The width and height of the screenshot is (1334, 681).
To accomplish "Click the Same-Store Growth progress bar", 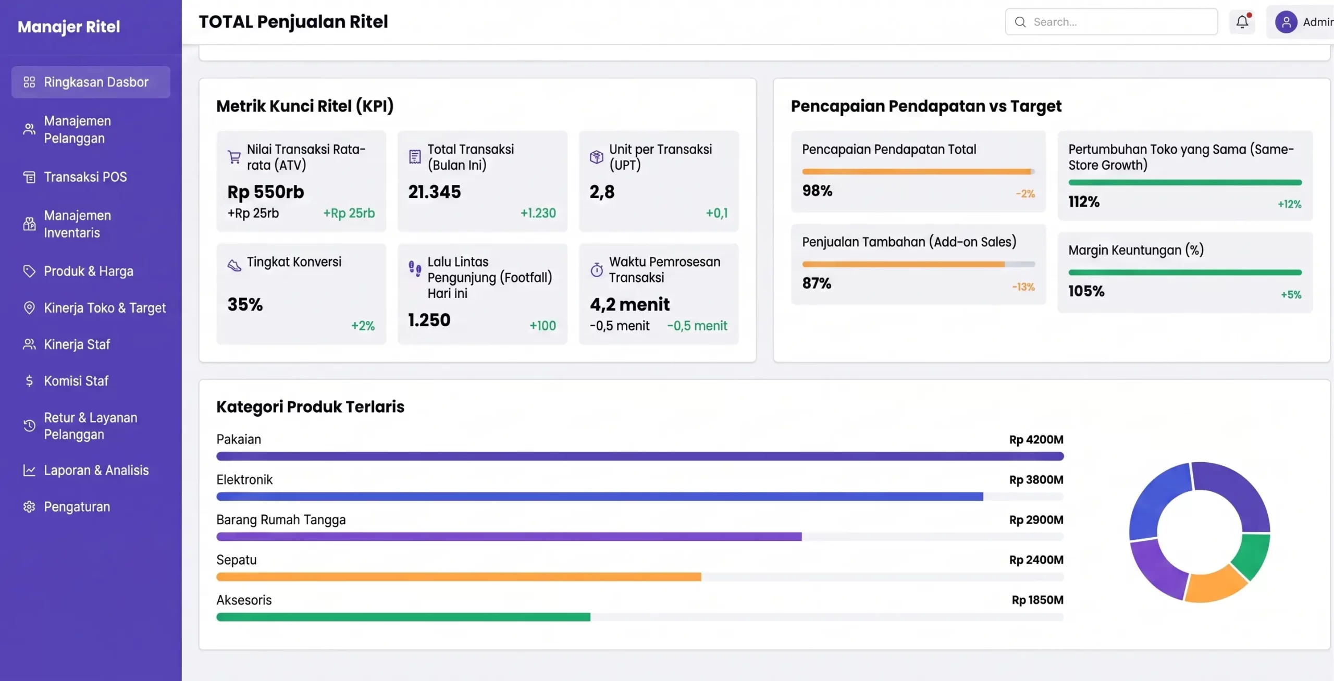I will [x=1185, y=182].
